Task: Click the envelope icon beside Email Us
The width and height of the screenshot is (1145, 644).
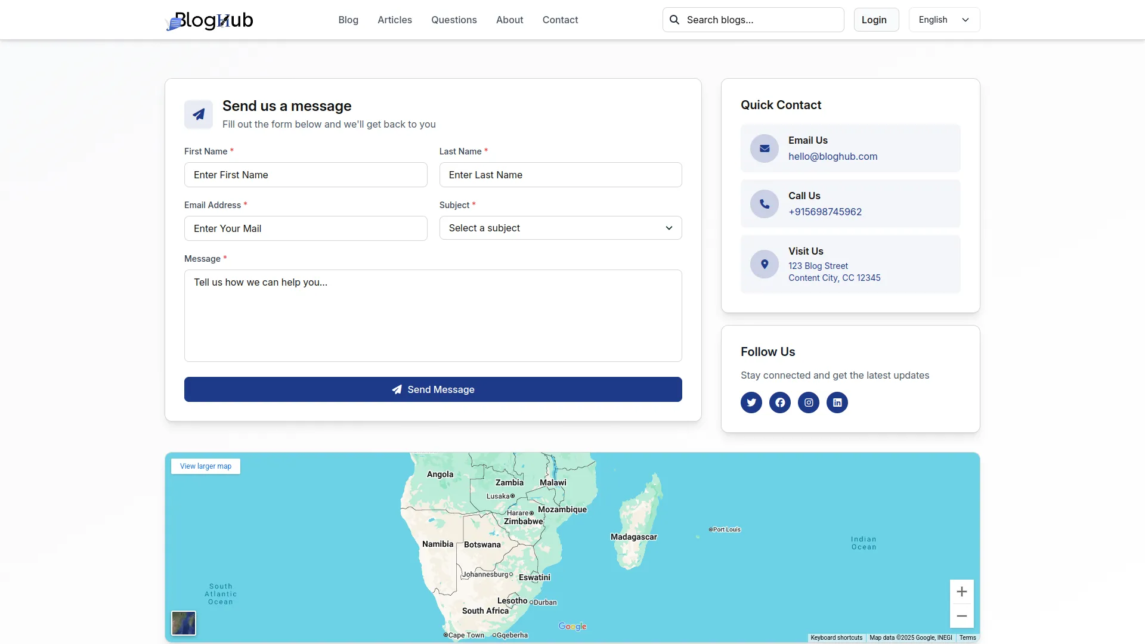Action: 765,148
